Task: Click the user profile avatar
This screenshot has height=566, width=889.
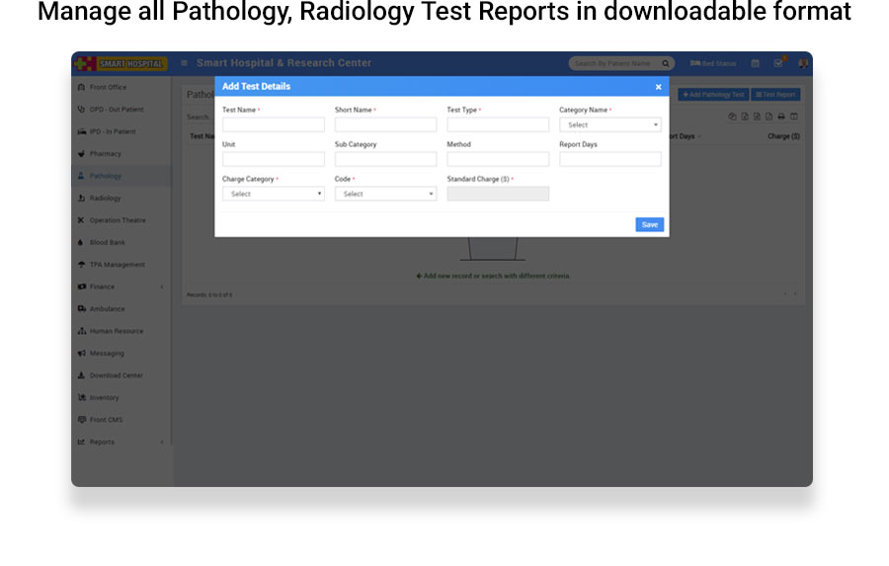Action: tap(802, 63)
